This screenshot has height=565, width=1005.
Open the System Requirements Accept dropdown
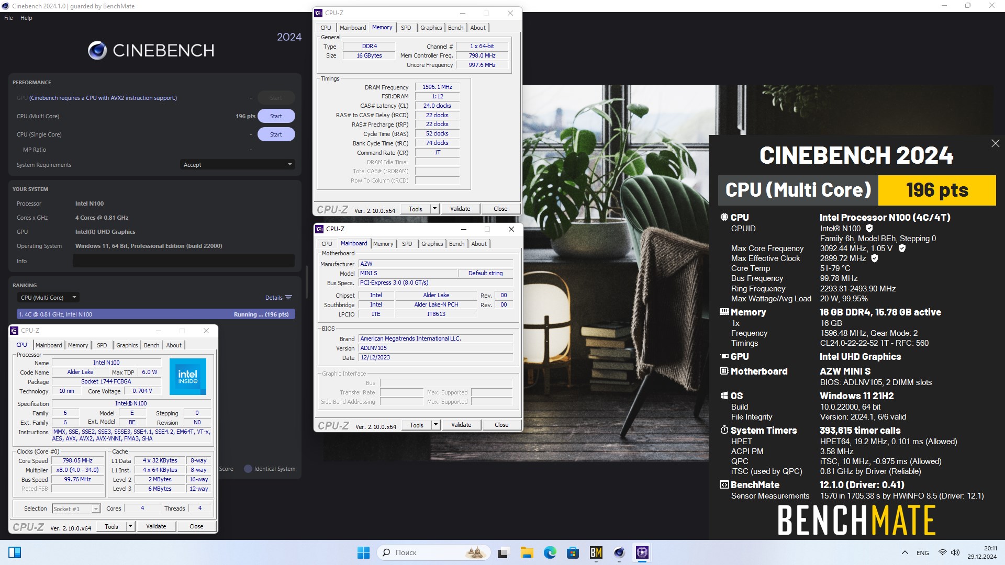[237, 164]
